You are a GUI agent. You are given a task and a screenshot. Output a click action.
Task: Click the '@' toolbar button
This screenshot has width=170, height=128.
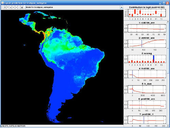pyautogui.click(x=22, y=7)
